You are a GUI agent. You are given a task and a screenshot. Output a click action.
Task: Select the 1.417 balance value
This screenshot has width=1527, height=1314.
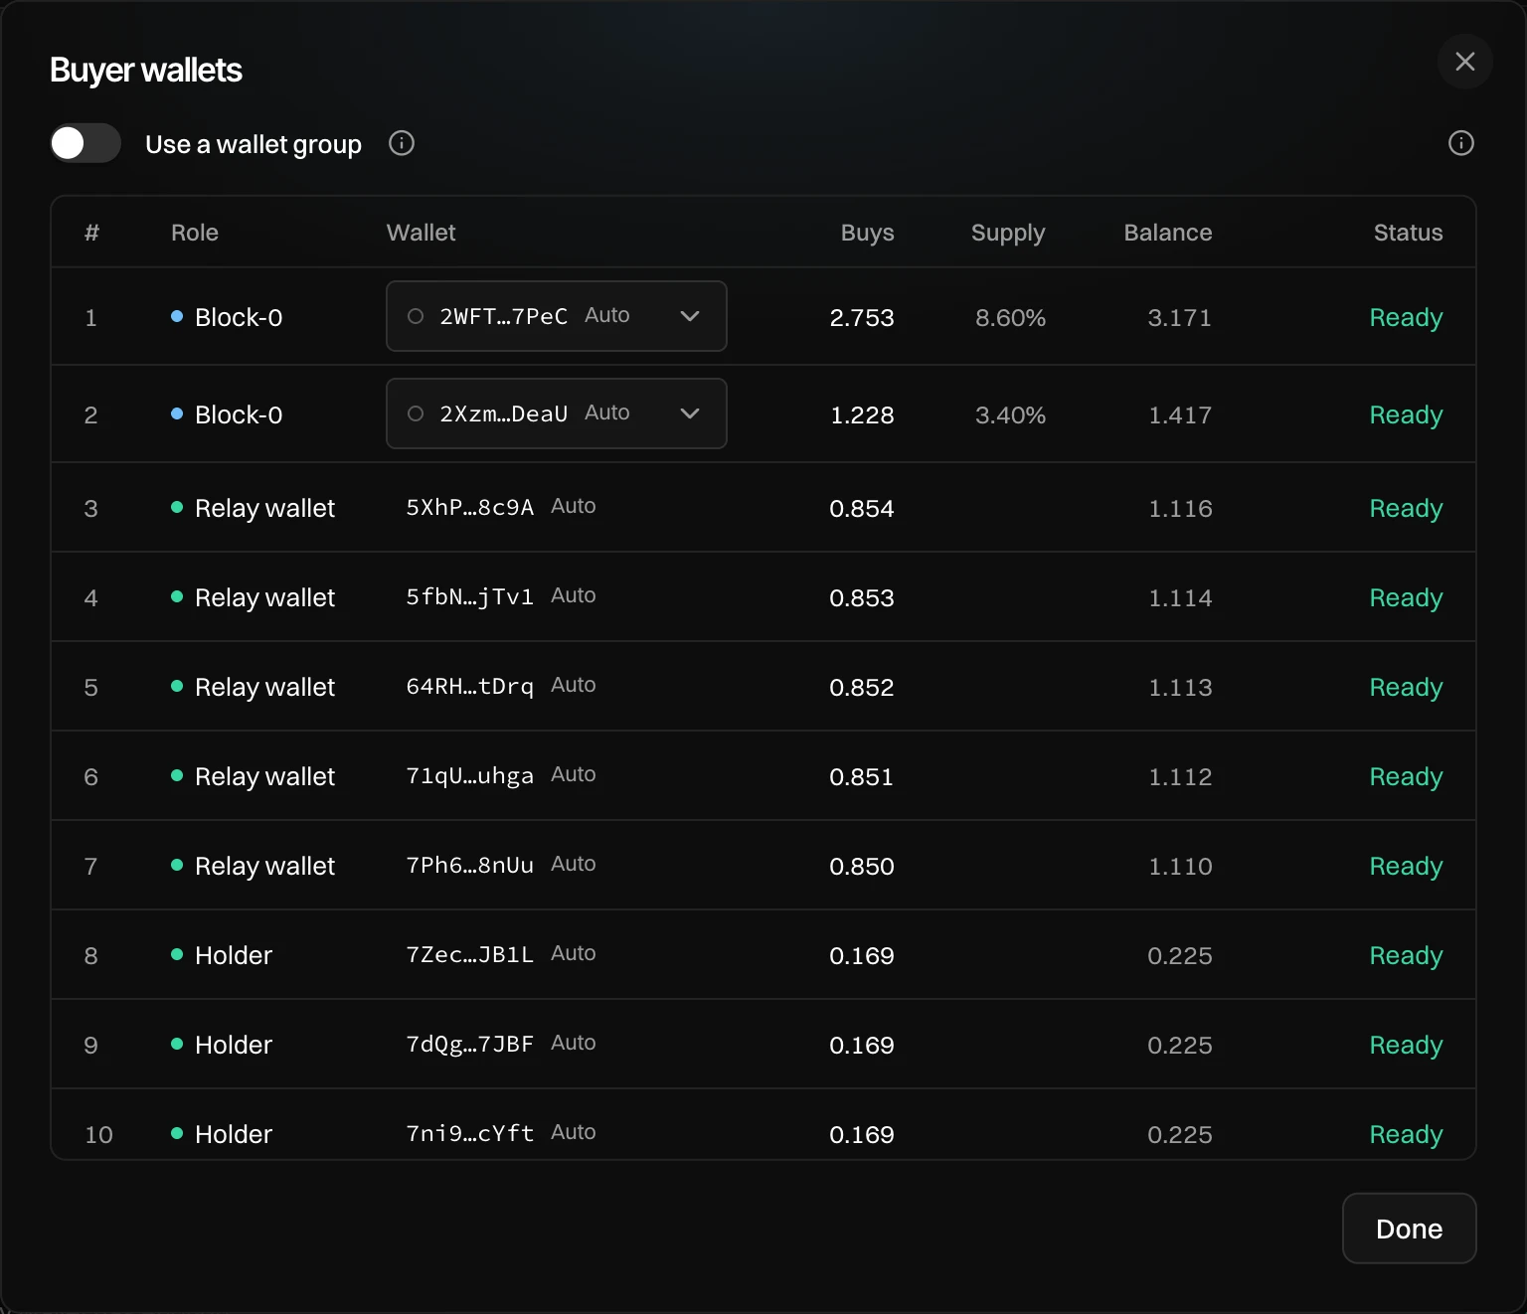[1180, 415]
